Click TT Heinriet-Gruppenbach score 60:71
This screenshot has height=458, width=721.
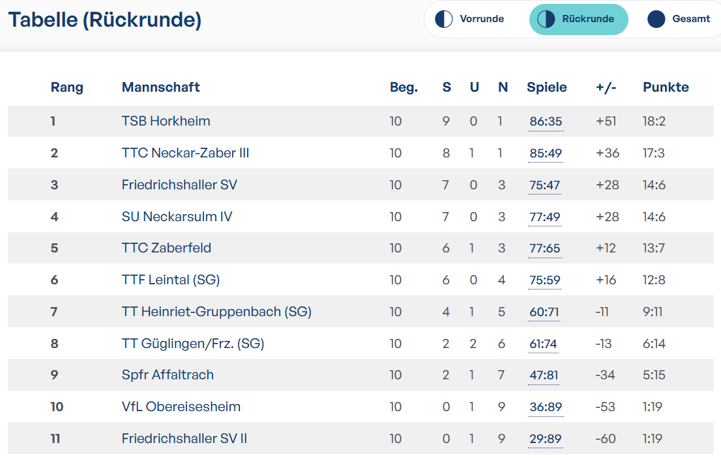(544, 312)
